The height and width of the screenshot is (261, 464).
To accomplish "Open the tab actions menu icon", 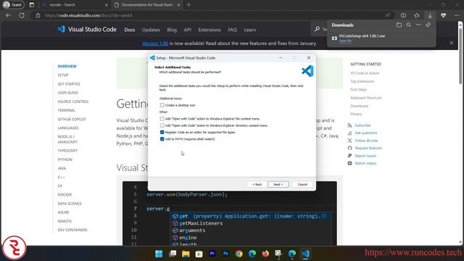I will pyautogui.click(x=32, y=5).
